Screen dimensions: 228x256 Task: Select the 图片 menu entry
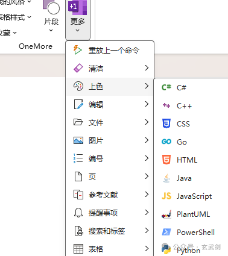[110, 140]
